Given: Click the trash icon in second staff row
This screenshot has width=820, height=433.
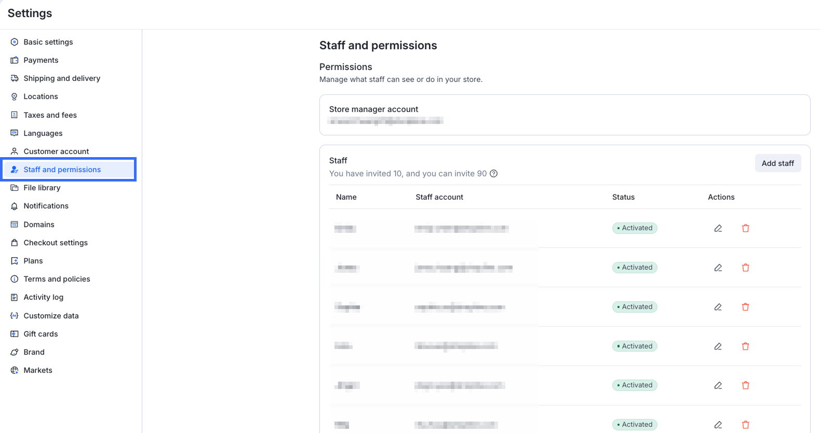Looking at the screenshot, I should (x=746, y=268).
